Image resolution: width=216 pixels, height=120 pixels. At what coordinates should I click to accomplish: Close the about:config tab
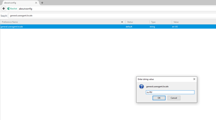point(36,3)
